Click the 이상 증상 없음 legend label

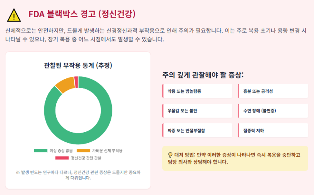coord(61,151)
